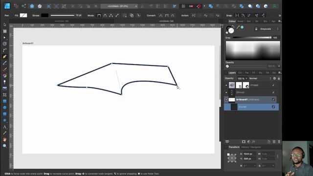Select the Zoom magnifier tool

pos(5,146)
